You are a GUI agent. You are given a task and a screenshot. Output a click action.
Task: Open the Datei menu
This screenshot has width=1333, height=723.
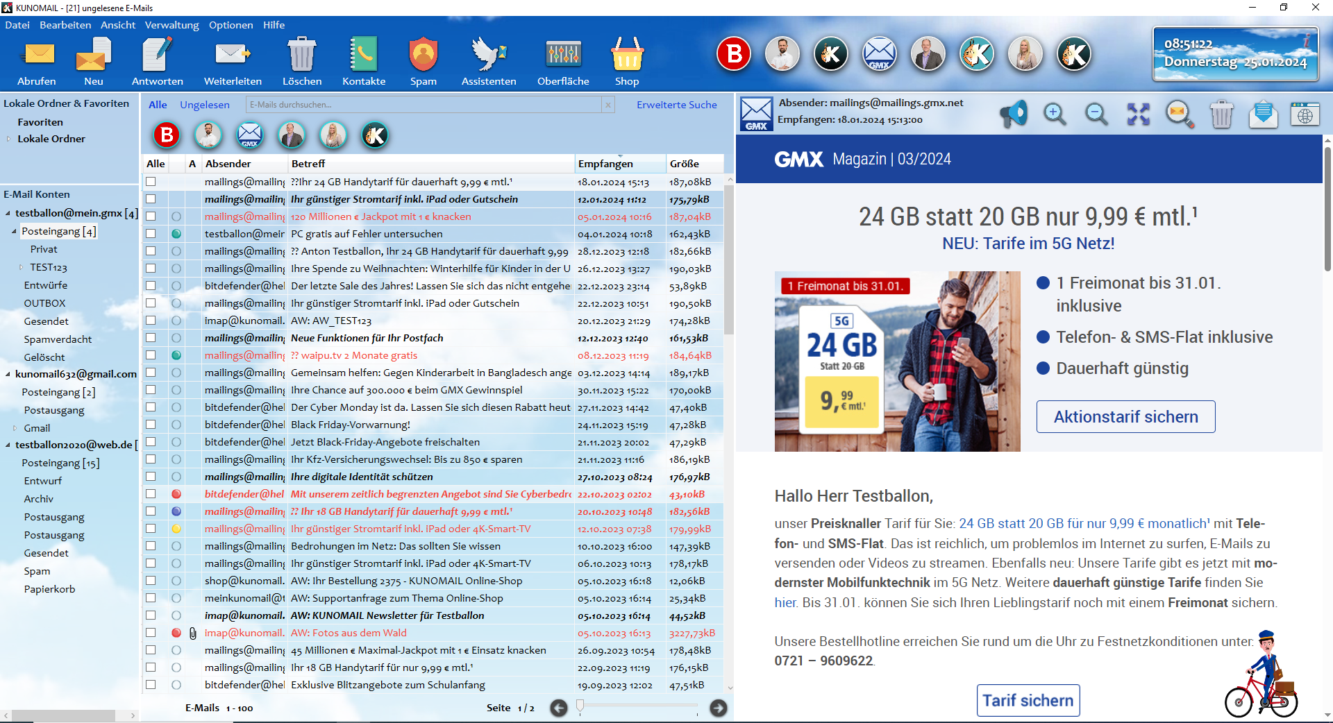click(x=17, y=25)
